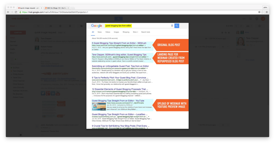275x144 pixels.
Task: Archive the conversation
Action: 51,26
